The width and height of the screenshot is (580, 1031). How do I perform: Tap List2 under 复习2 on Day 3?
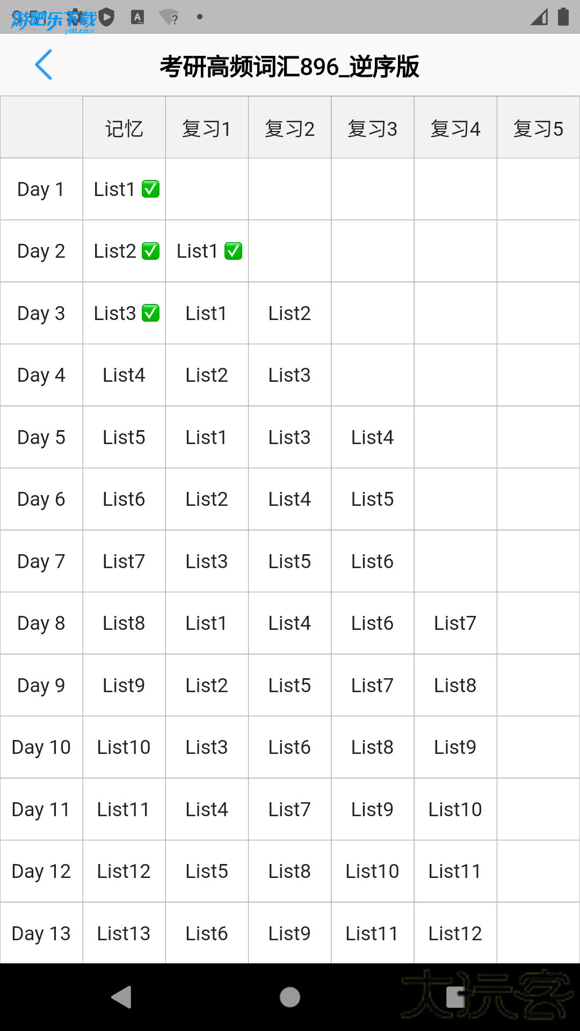289,313
